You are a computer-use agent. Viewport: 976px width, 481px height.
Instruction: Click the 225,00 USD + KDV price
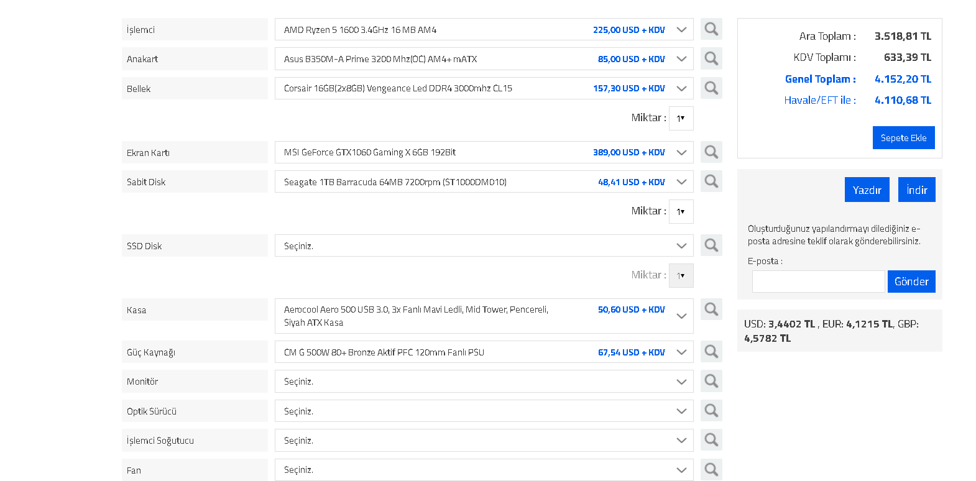coord(628,30)
